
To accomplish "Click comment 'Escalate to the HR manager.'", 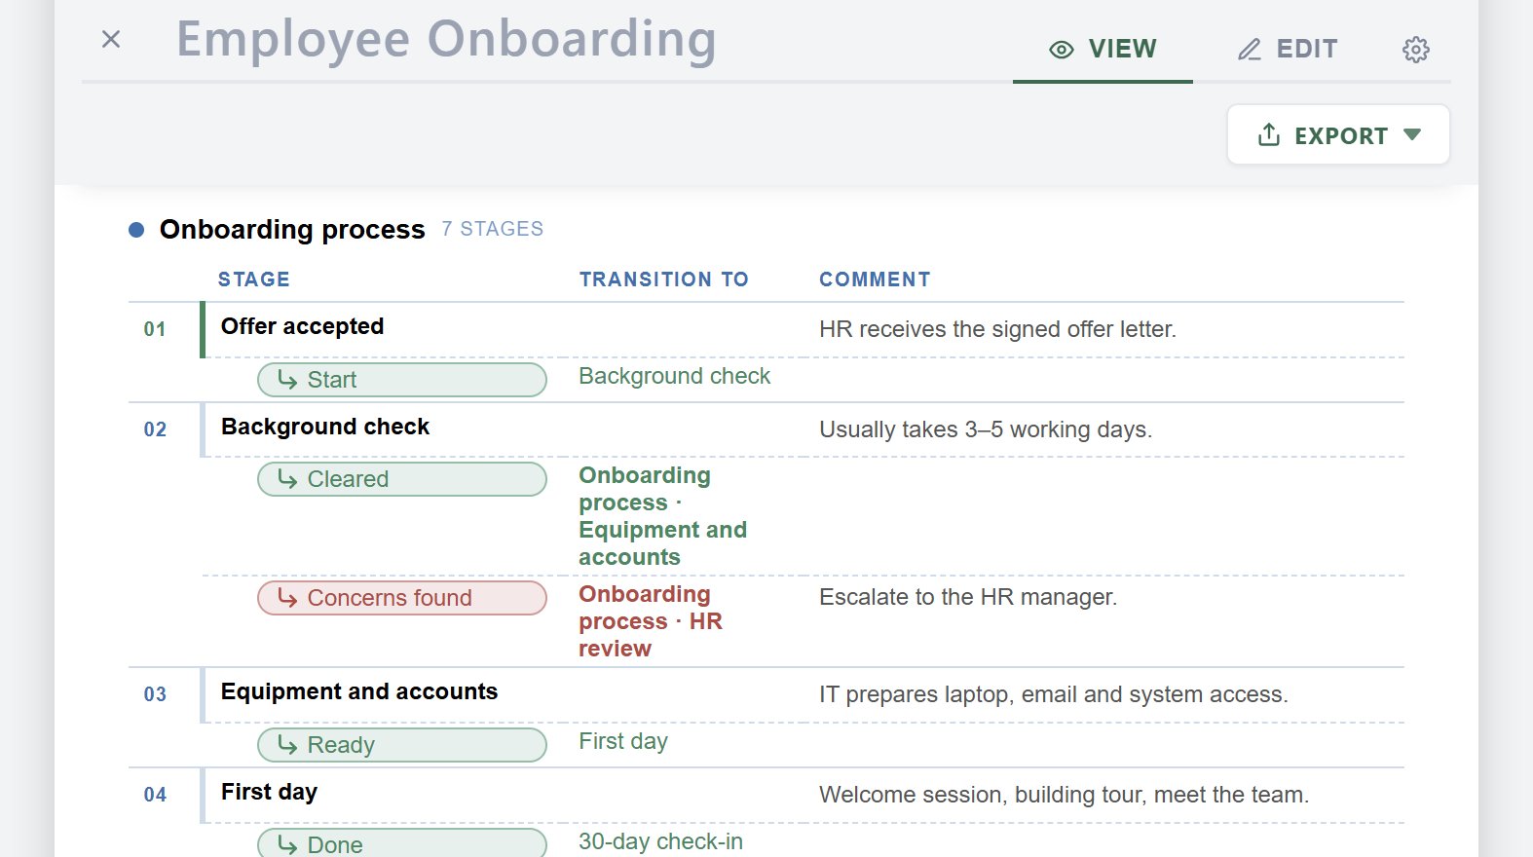I will (968, 597).
